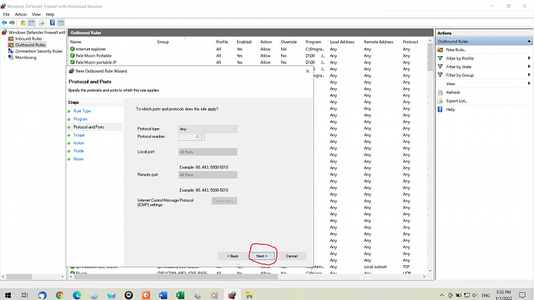Click the Next button in the wizard
The width and height of the screenshot is (534, 300).
(x=261, y=256)
